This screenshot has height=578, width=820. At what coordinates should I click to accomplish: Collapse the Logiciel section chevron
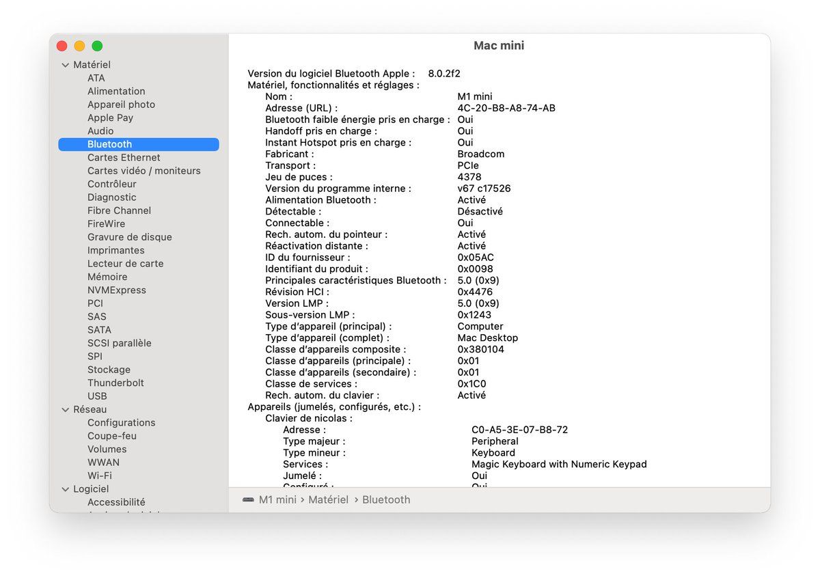click(66, 489)
